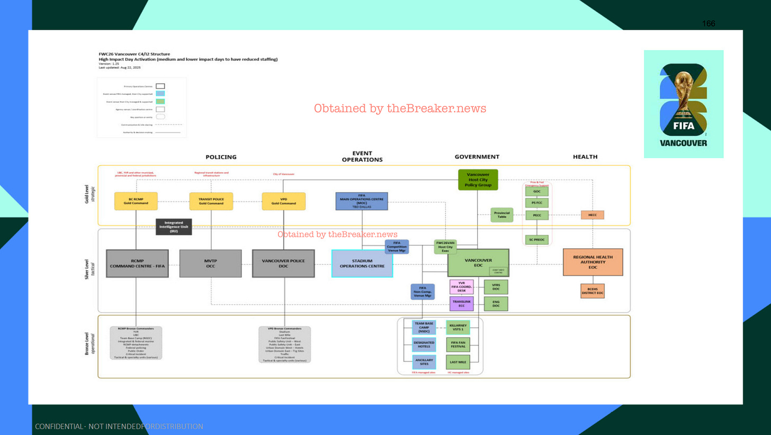Click the 'FWC26 Vancouver C4/I2 Structure' title

click(x=135, y=54)
